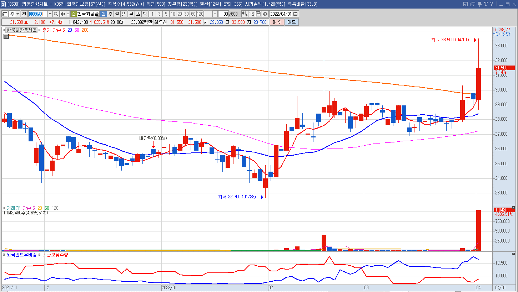The height and width of the screenshot is (292, 518).
Task: Click the 전 button
Action: 24,14
